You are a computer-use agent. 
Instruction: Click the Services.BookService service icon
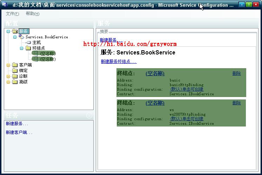[21, 37]
